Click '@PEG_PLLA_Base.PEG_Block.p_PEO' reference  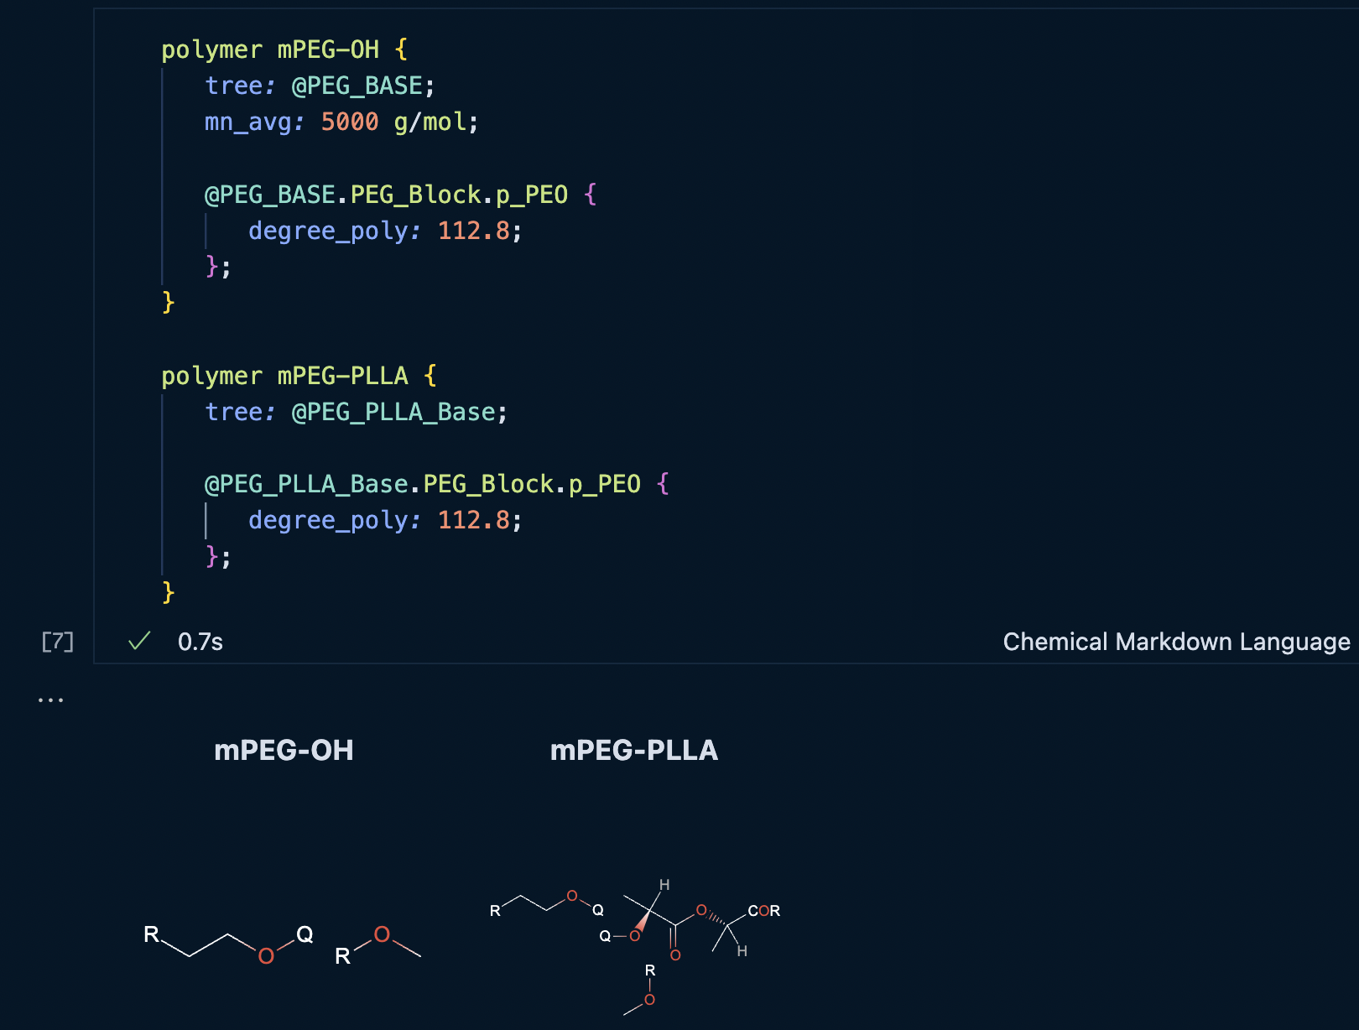coord(423,484)
